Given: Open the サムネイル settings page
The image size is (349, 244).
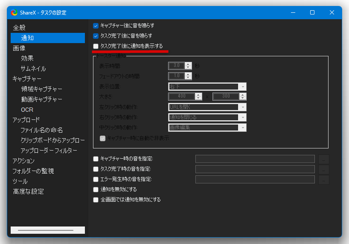Looking at the screenshot, I should (33, 69).
